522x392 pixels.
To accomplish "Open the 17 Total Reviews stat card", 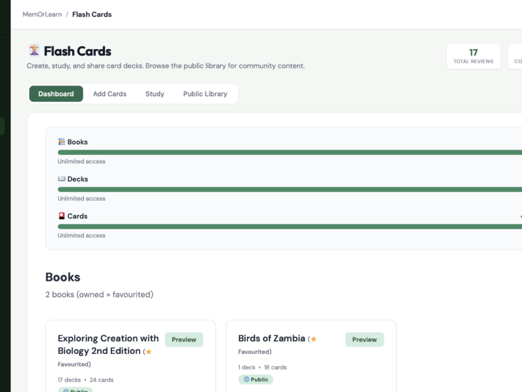I will [x=474, y=56].
